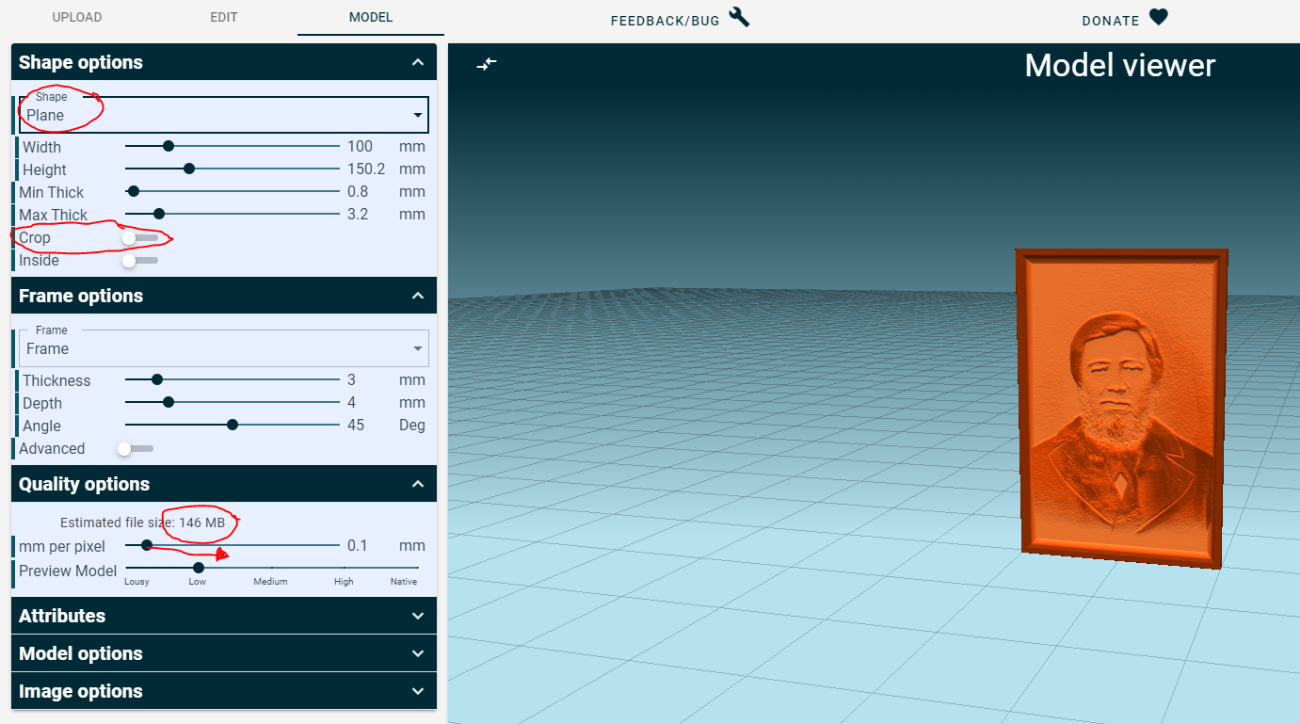Collapse the Quality options panel chevron

click(418, 484)
